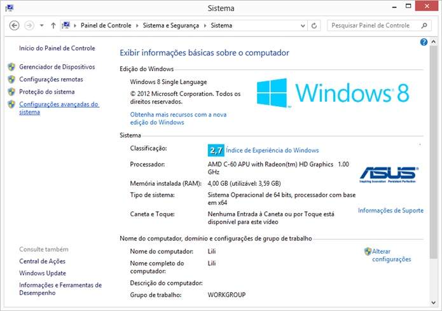Open Informações de Suporte link
442x311 pixels.
(390, 211)
